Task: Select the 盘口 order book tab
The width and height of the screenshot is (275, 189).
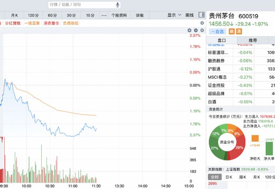Action: [221, 40]
